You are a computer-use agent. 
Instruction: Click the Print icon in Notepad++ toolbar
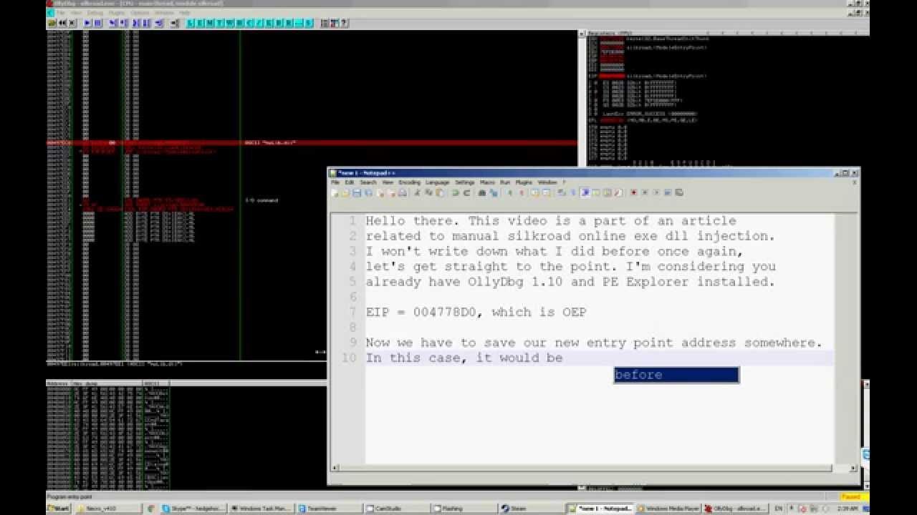[403, 193]
